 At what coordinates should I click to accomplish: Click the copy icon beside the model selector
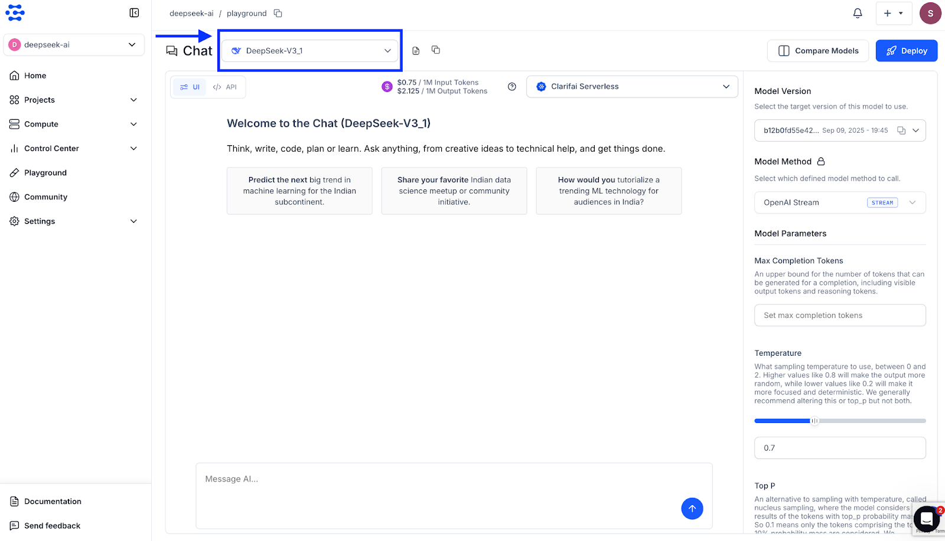click(x=436, y=50)
